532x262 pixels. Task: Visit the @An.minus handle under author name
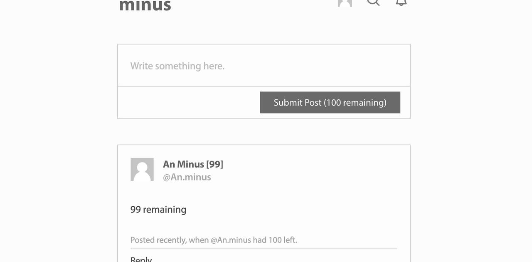click(187, 177)
